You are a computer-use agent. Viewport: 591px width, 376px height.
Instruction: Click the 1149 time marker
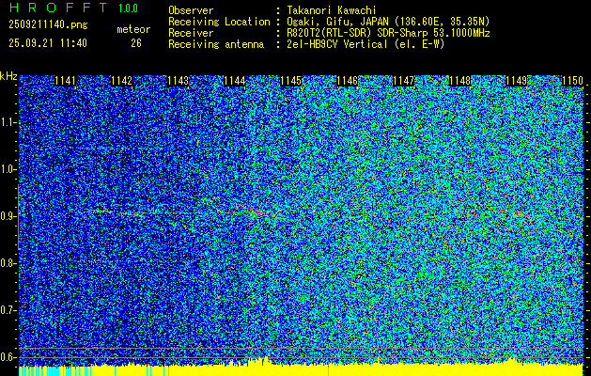tap(517, 81)
